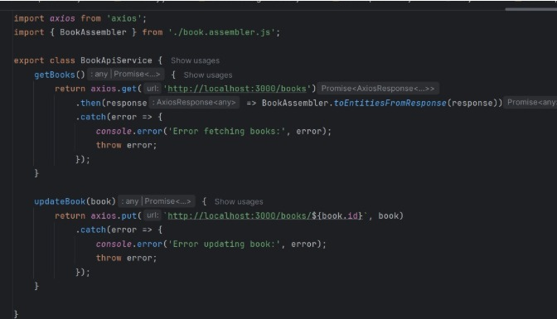Screen dimensions: 557x319
Task: Click the 'Promise<AxiosResponse<...>>' inlay hint
Action: click(x=378, y=89)
